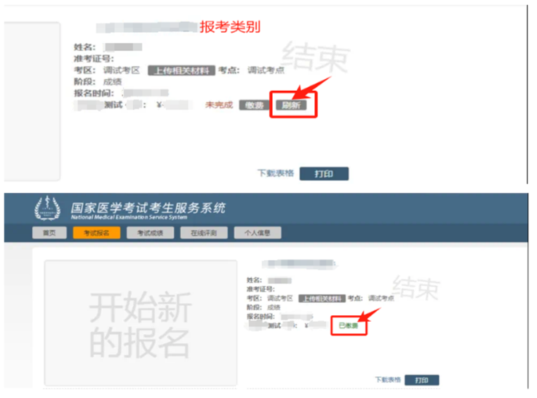This screenshot has height=398, width=537.
Task: Open 下载表格 link in the 已缴费 record
Action: point(388,380)
